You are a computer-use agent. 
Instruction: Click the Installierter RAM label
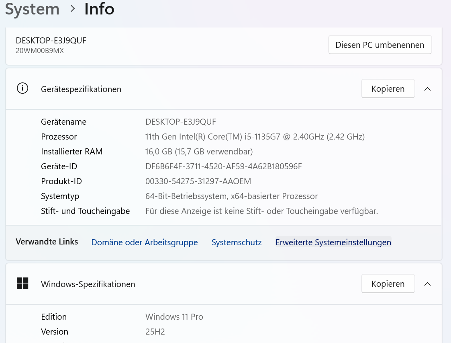(71, 152)
